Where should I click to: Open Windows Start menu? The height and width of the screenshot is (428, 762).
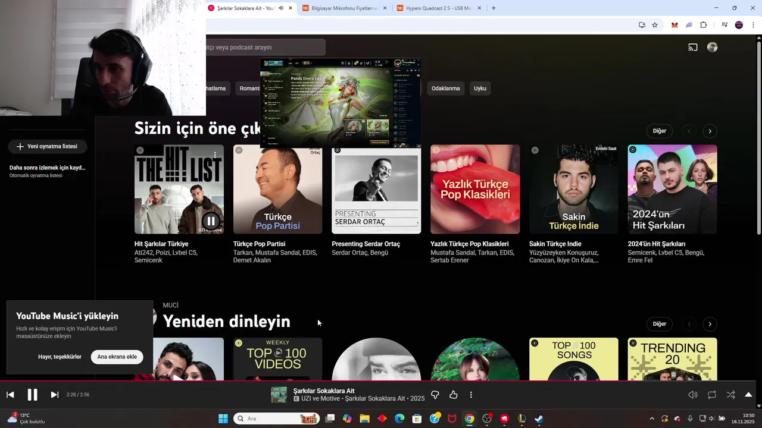[223, 418]
